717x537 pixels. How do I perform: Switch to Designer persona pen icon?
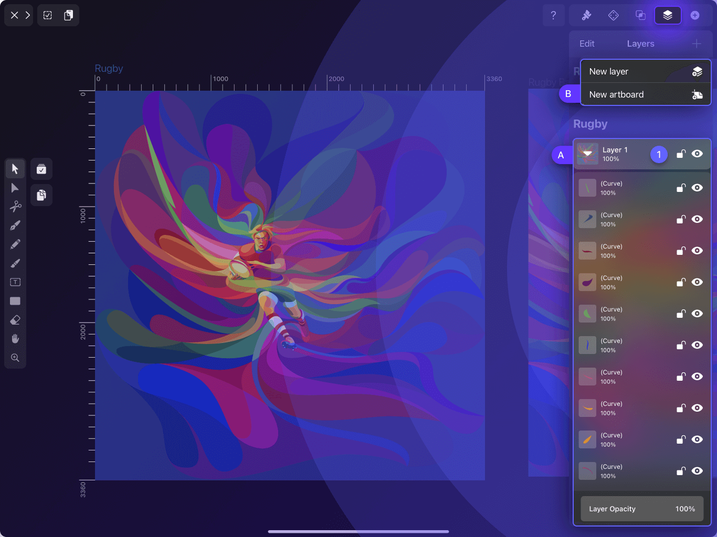point(587,15)
